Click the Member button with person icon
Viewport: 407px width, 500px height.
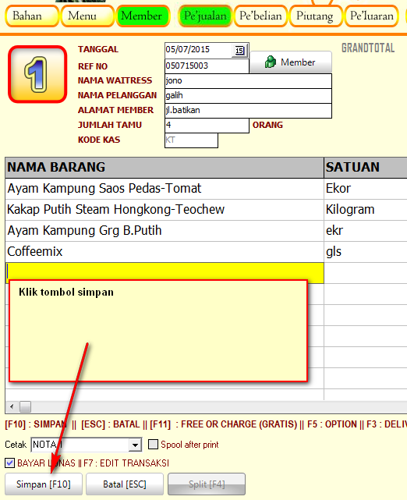[x=291, y=62]
